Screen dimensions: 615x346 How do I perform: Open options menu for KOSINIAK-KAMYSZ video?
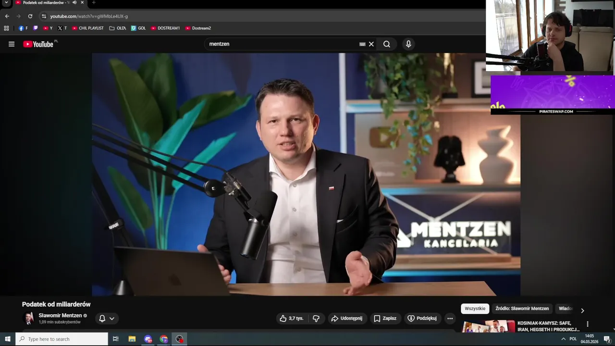click(587, 324)
